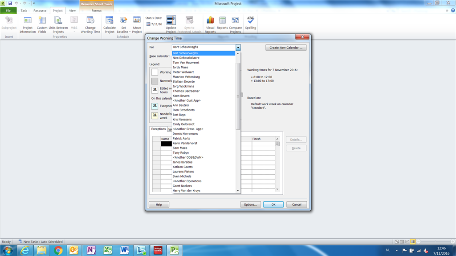Open Word from taskbar
Viewport: 456px width, 256px height.
(x=125, y=250)
